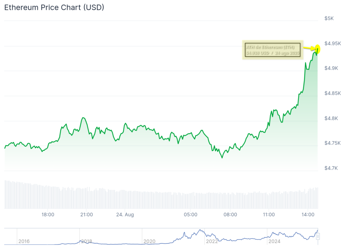Click the 2021 peak in navigator chart
This screenshot has height=251, width=345.
[x=200, y=231]
